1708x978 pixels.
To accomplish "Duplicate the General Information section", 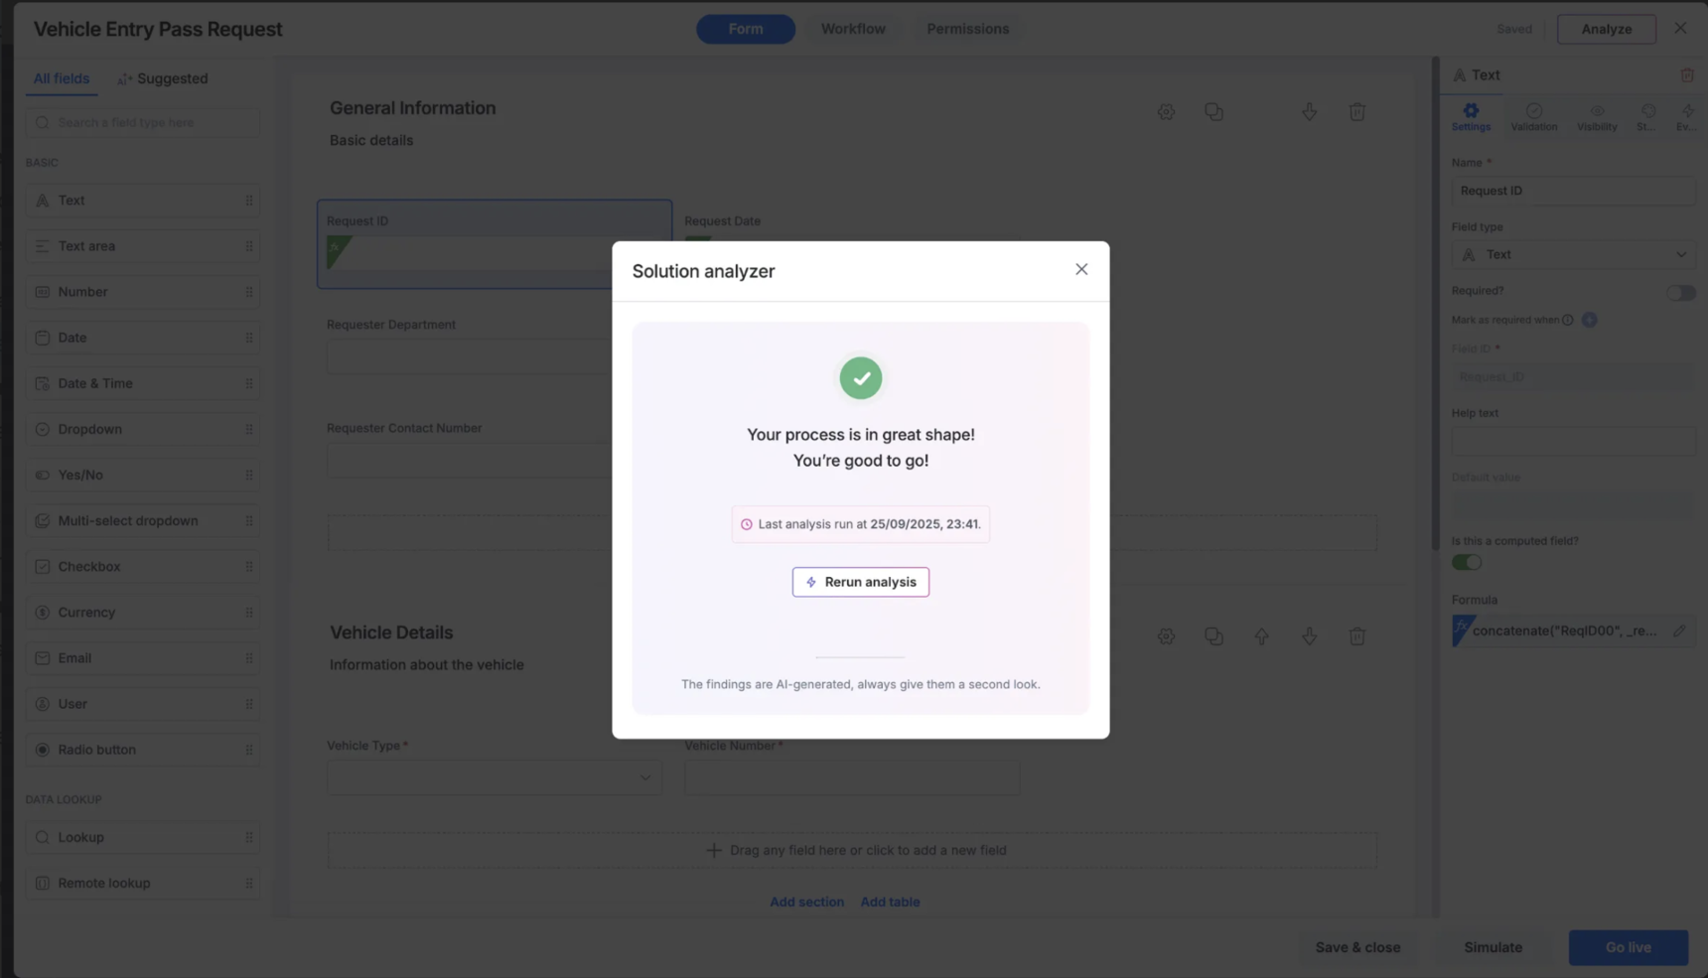I will pyautogui.click(x=1213, y=112).
